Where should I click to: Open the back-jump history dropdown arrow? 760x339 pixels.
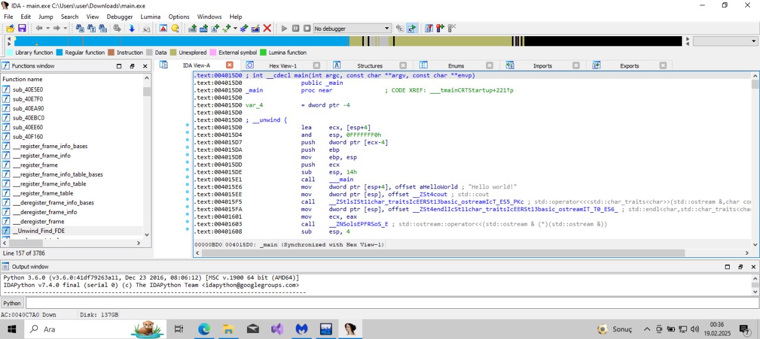[47, 28]
